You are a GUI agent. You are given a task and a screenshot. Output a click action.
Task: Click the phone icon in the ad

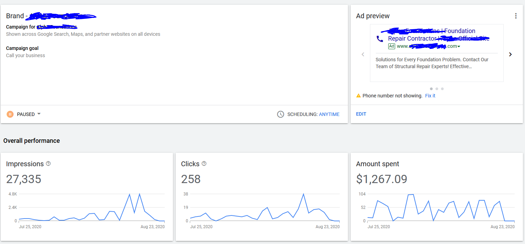tap(380, 39)
